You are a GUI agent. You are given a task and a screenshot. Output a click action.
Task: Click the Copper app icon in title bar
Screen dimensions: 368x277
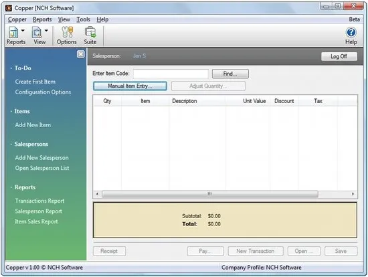pos(9,8)
